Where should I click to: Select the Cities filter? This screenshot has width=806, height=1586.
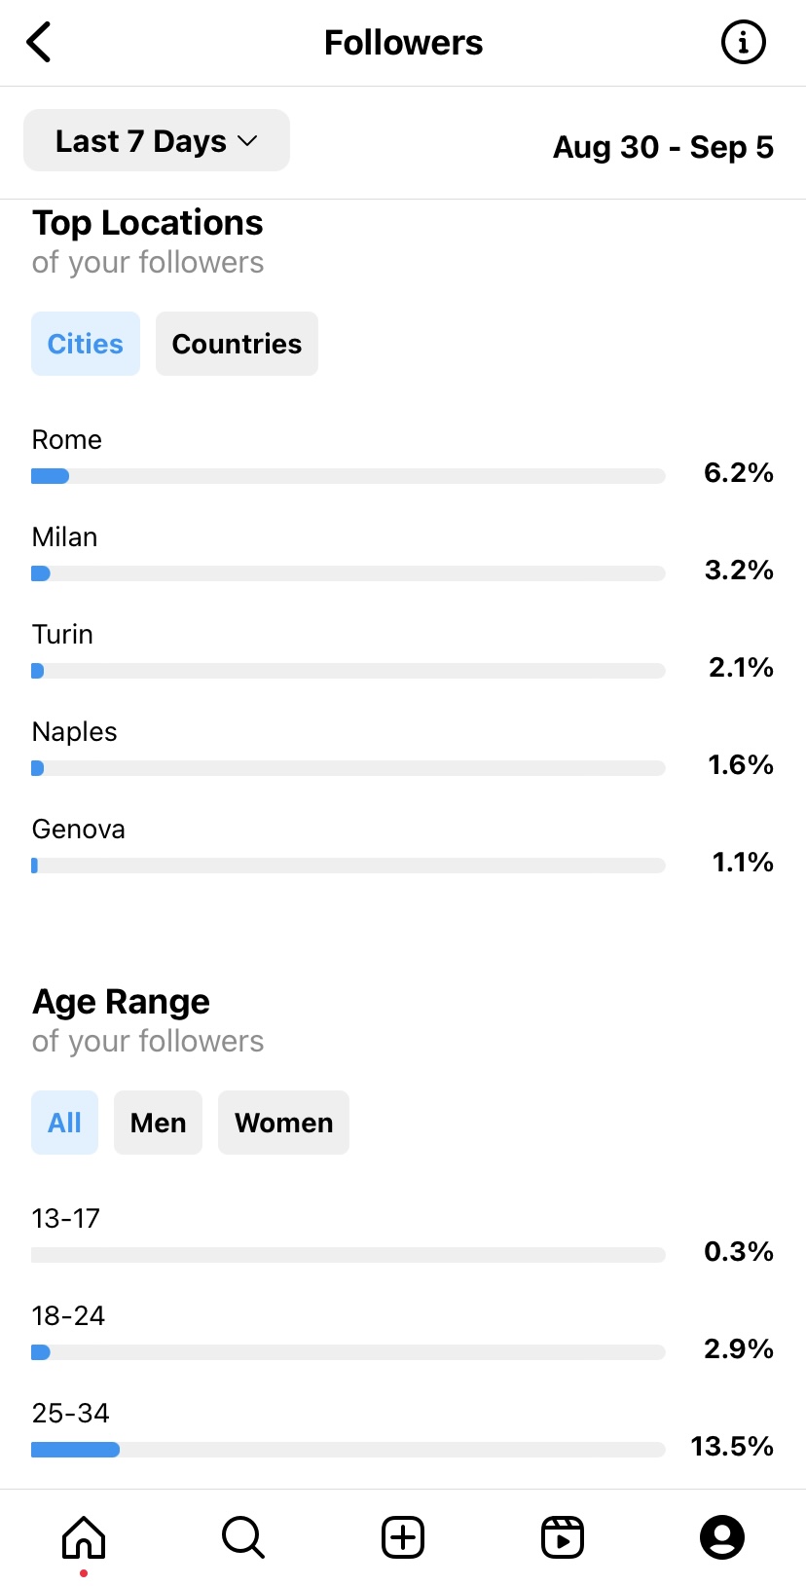tap(86, 344)
